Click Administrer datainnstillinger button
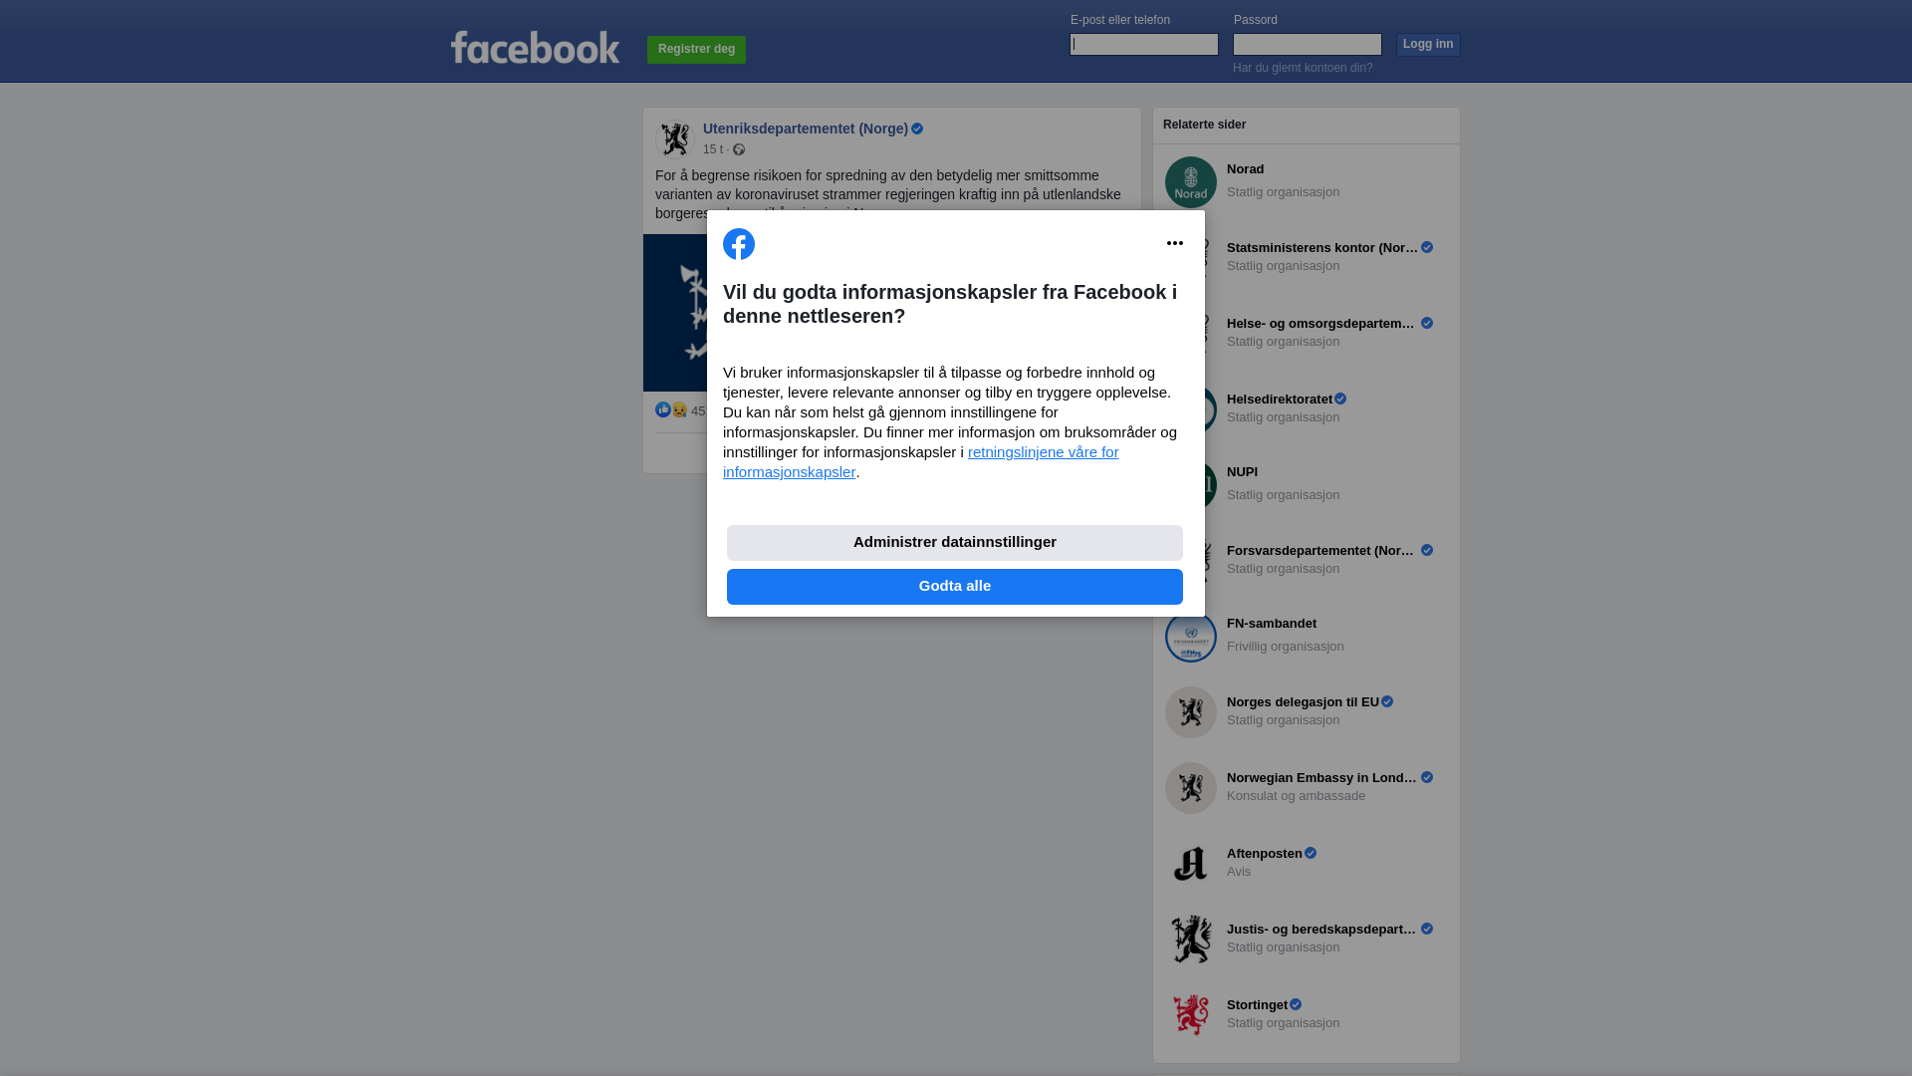This screenshot has height=1076, width=1912. [955, 543]
